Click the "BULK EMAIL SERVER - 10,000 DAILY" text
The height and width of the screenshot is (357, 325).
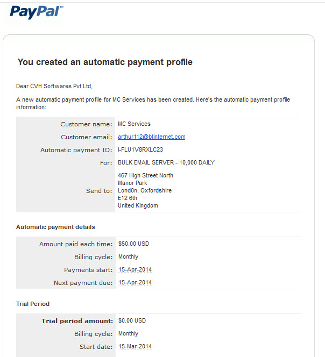166,162
